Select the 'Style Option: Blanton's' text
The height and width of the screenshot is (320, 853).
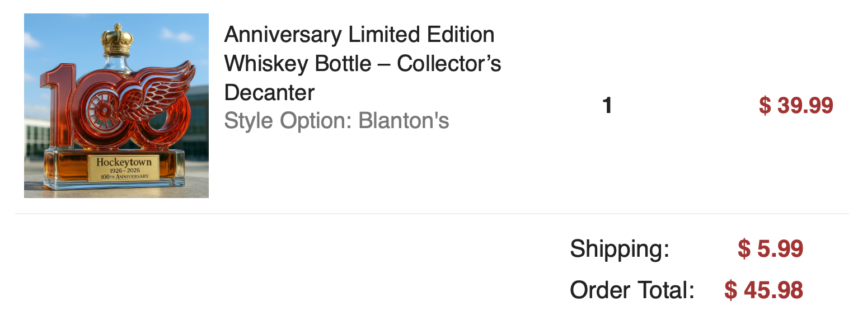point(336,120)
